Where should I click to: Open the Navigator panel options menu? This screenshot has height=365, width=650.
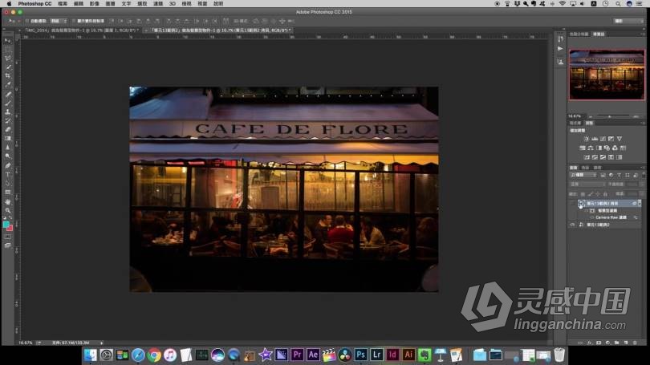(x=644, y=34)
